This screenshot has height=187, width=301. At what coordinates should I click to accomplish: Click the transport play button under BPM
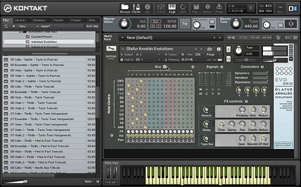[159, 26]
